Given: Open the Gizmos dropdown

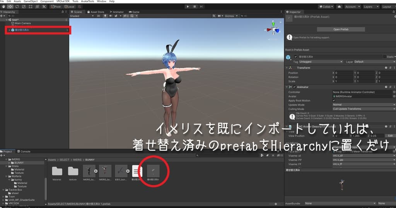Looking at the screenshot, I should [x=231, y=16].
